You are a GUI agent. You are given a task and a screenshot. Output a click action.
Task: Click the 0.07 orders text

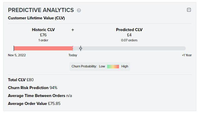129,40
